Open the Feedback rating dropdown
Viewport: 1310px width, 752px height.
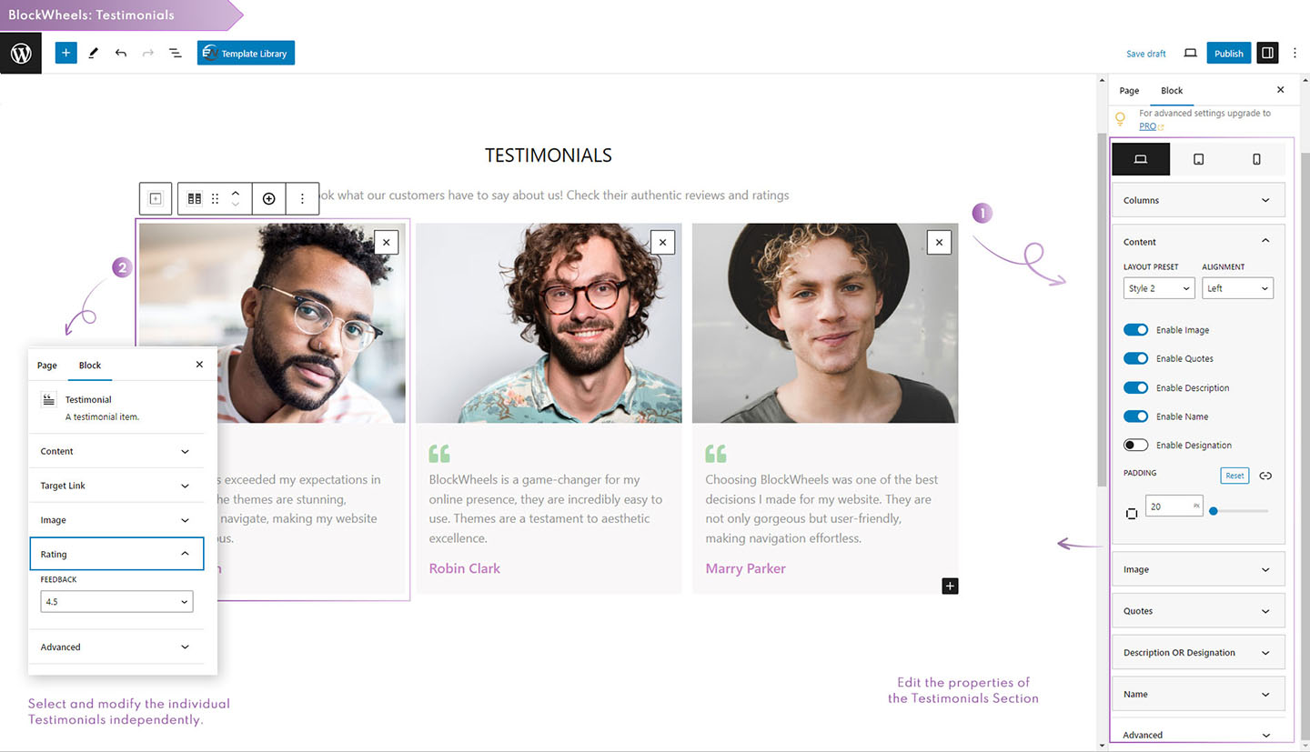116,601
